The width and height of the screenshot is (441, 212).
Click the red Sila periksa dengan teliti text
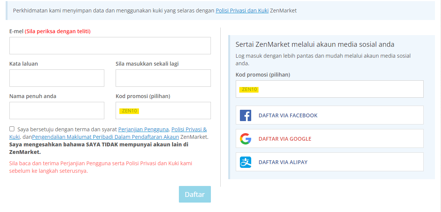pyautogui.click(x=58, y=31)
